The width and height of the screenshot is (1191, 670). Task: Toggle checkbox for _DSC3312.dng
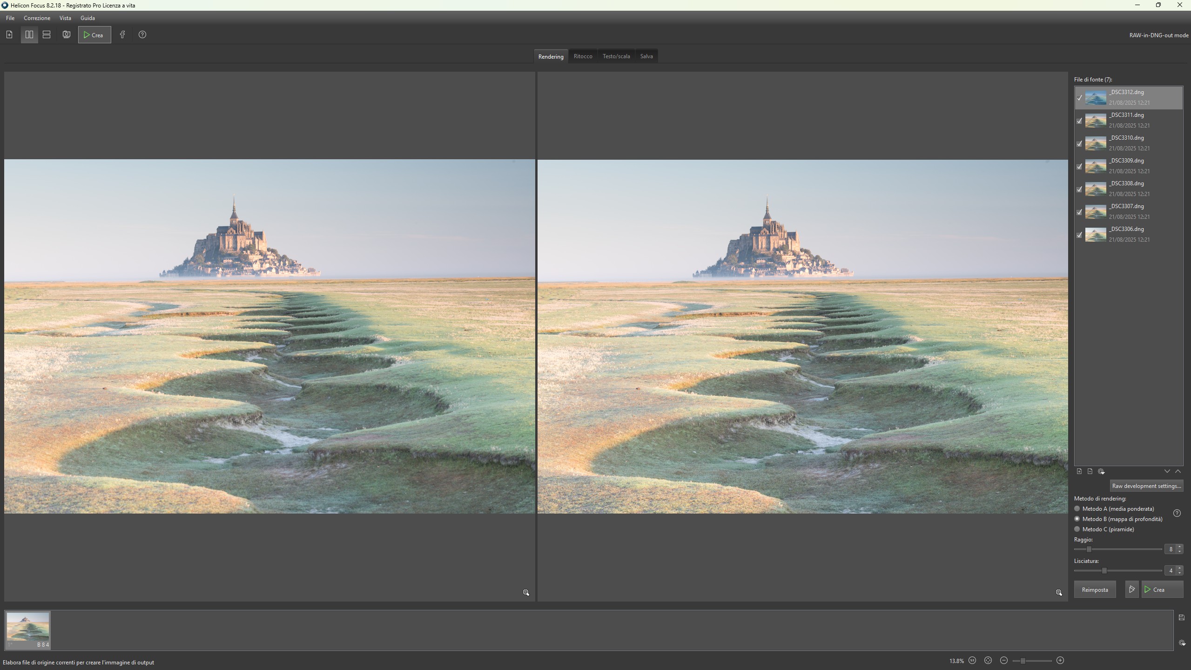coord(1079,98)
